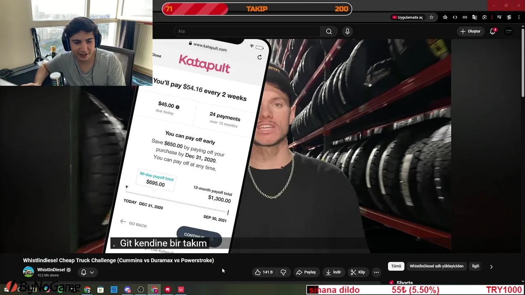Select WhistlinDiesel adlı yükleyiciden chip

coord(436,266)
